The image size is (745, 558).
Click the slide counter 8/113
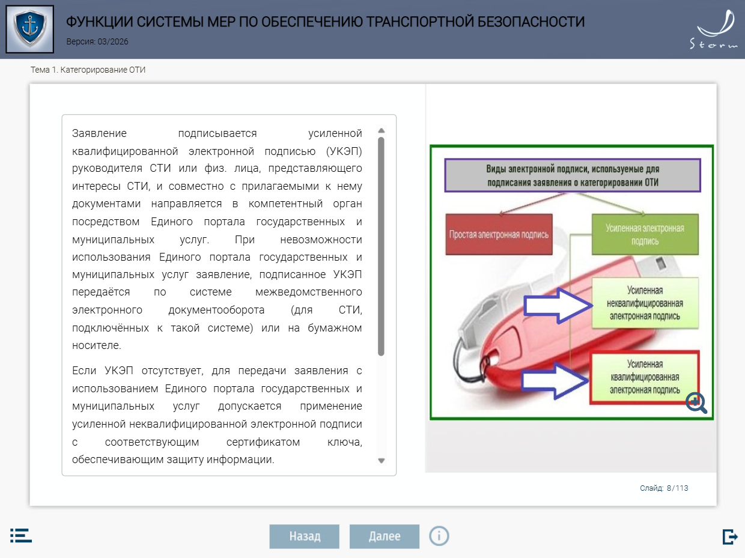pyautogui.click(x=664, y=488)
